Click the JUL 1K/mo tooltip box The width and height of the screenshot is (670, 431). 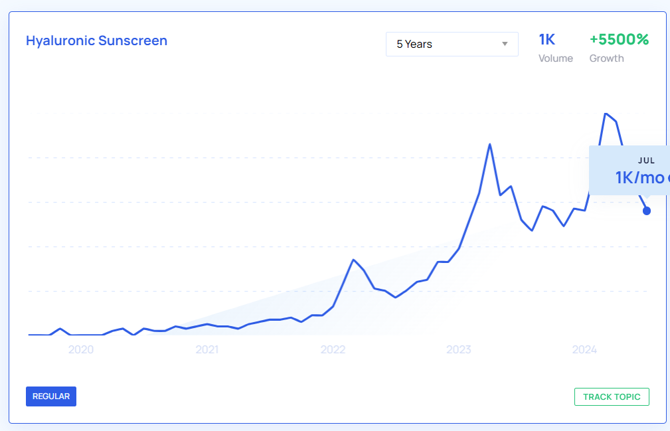[x=629, y=171]
